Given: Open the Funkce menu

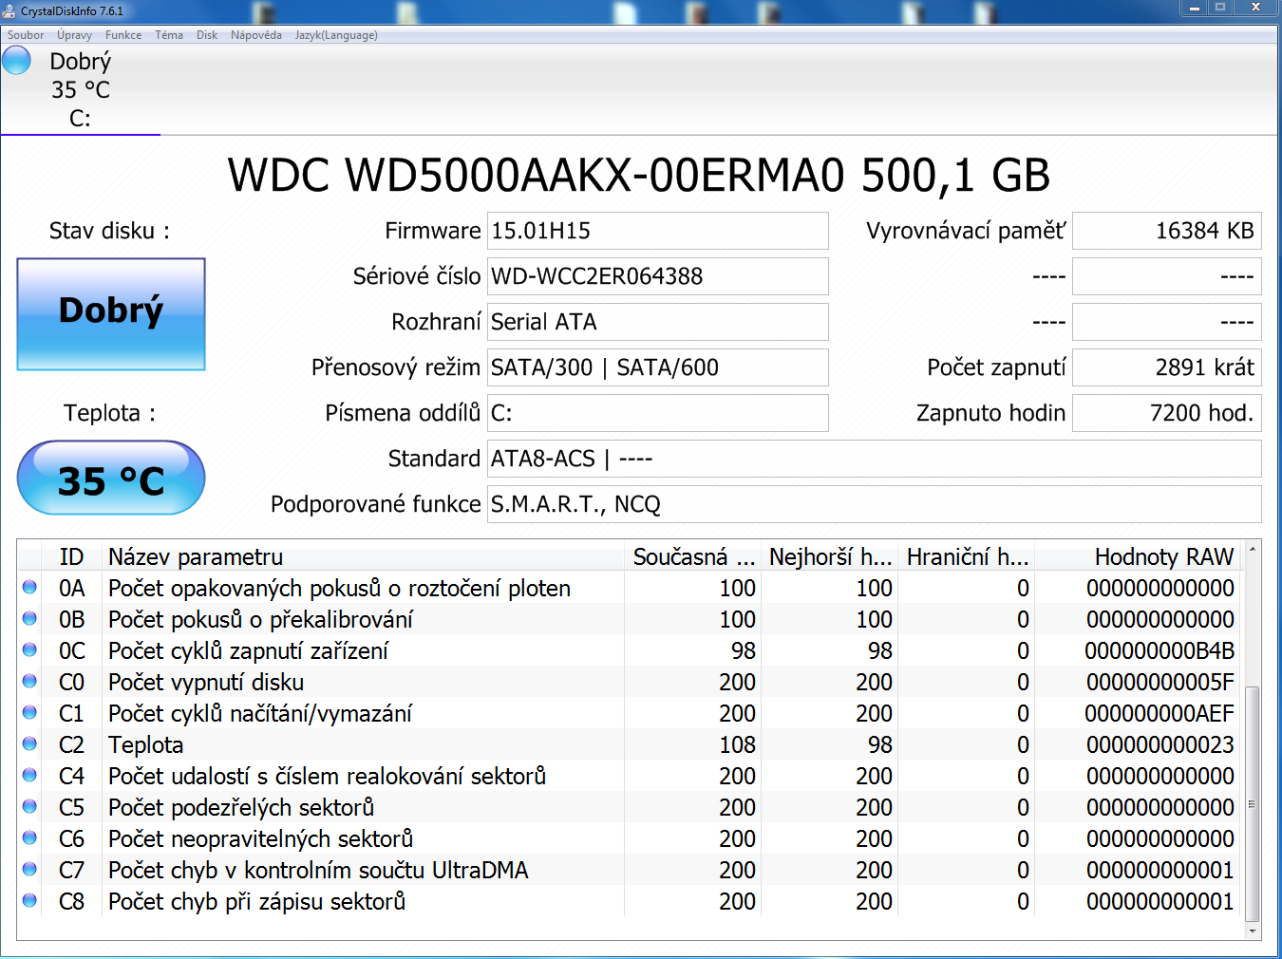Looking at the screenshot, I should pyautogui.click(x=123, y=35).
